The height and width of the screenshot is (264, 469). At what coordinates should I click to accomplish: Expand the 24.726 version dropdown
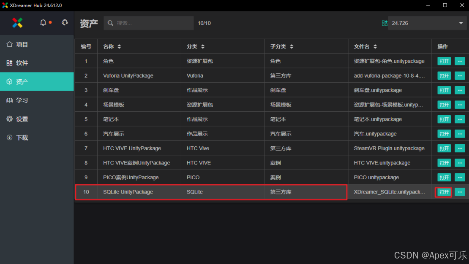coord(427,23)
